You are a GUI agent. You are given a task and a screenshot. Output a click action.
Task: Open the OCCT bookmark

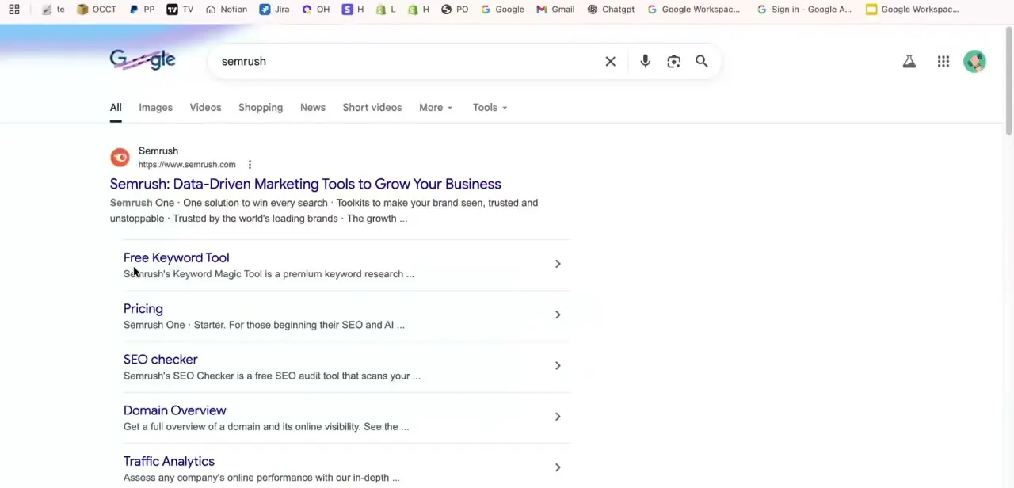pos(96,10)
